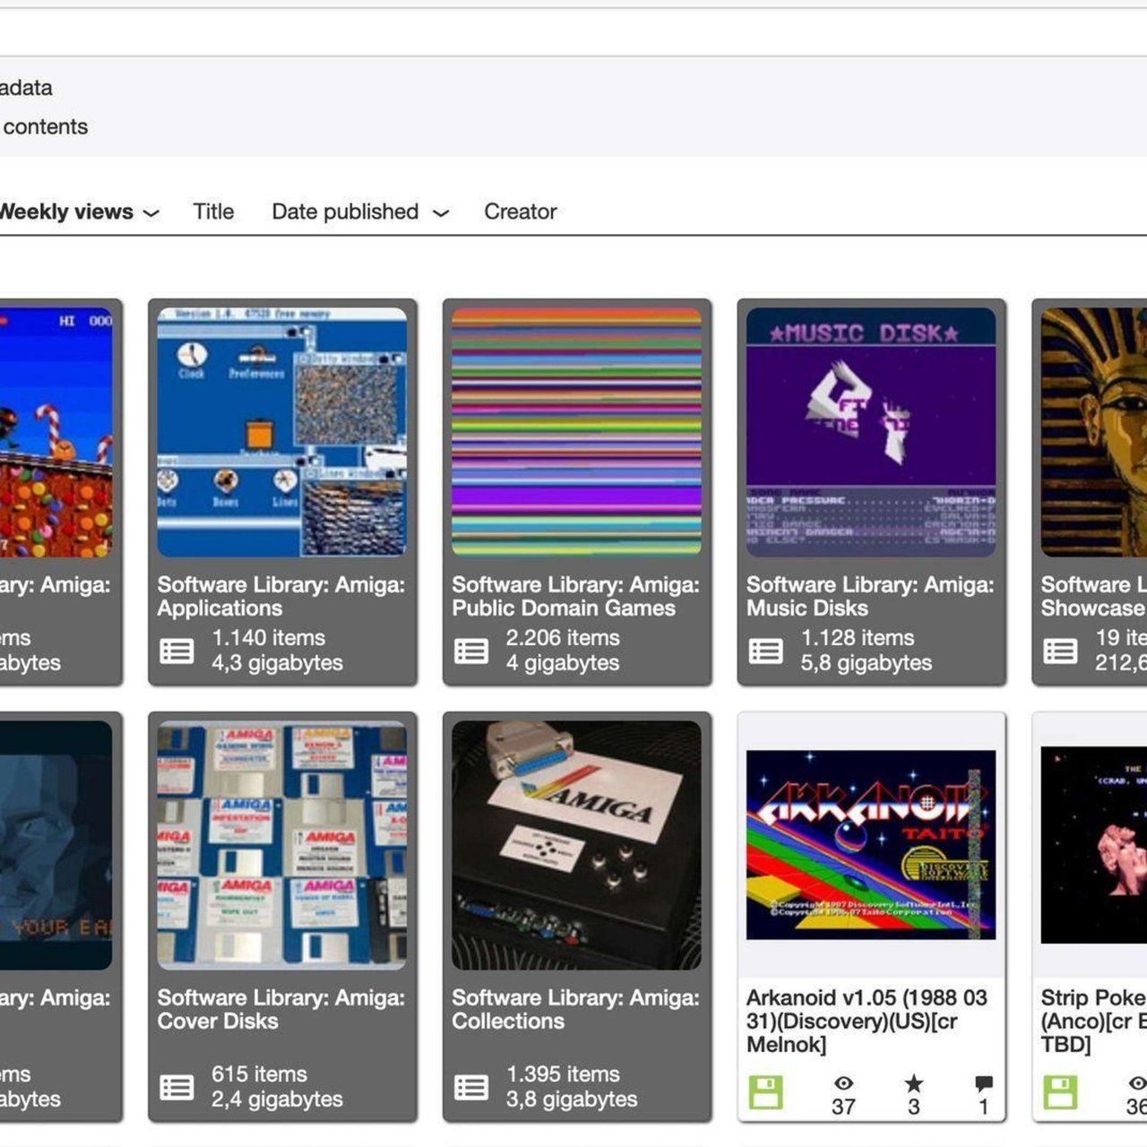This screenshot has height=1147, width=1147.
Task: Click the star favorites icon on Arkanoid card
Action: coord(914,1083)
